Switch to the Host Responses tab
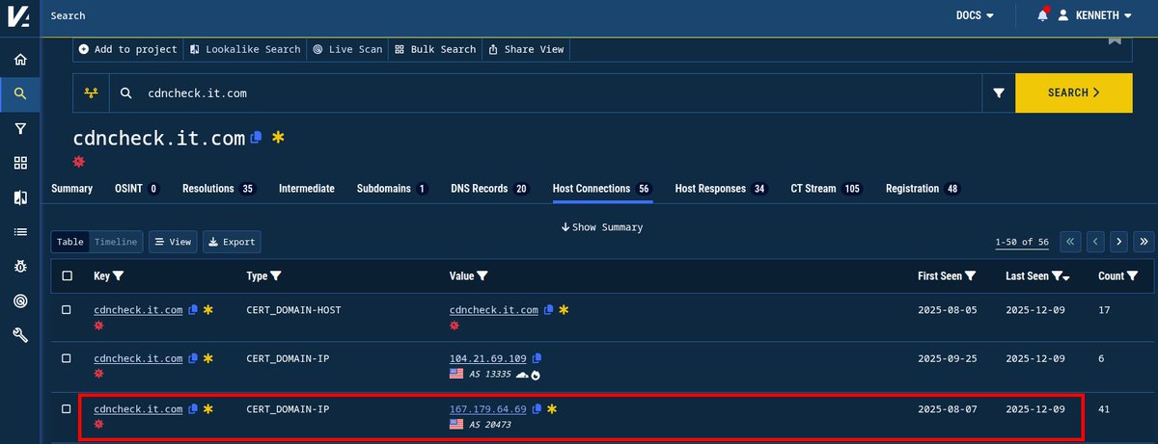 [721, 189]
